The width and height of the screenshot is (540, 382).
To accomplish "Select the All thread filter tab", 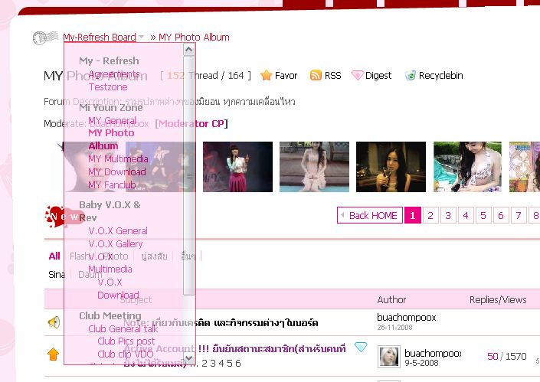I will [54, 256].
